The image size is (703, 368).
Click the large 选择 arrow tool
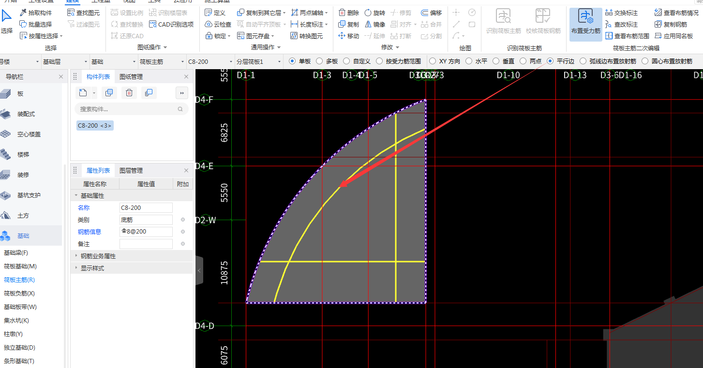click(x=7, y=21)
